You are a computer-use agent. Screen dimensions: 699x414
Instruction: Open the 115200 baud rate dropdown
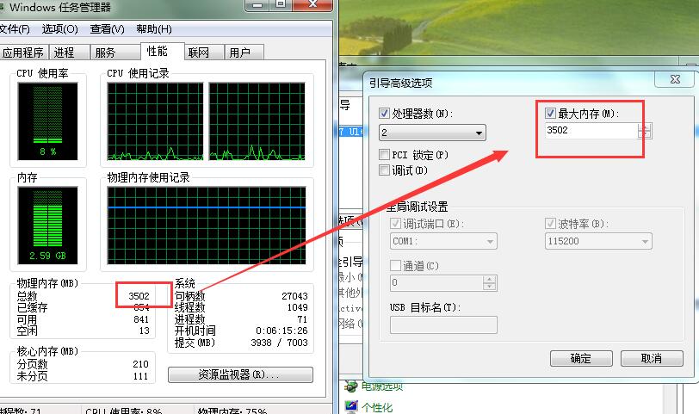click(x=598, y=241)
